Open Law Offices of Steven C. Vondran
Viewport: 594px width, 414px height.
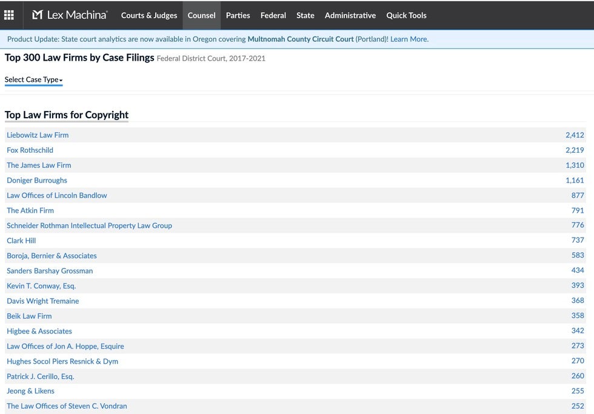[x=67, y=406]
